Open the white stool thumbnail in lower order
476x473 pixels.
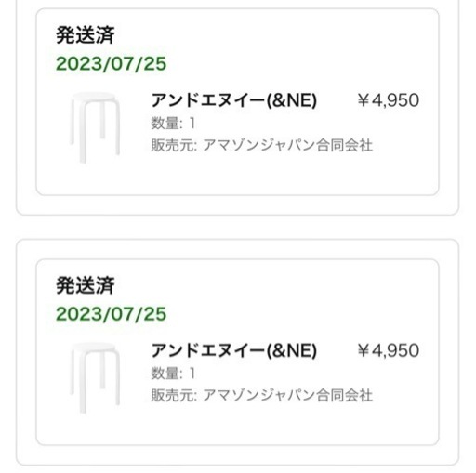95,377
